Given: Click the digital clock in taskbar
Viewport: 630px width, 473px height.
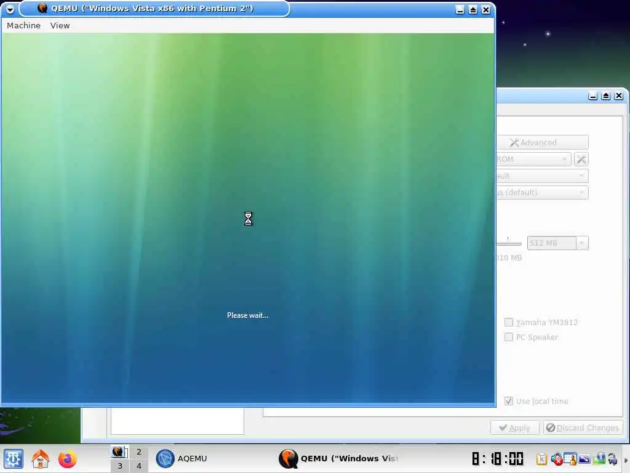Looking at the screenshot, I should 497,458.
